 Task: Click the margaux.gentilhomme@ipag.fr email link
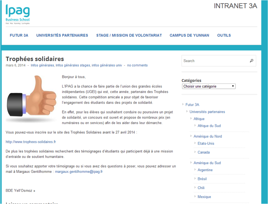pos(79,172)
